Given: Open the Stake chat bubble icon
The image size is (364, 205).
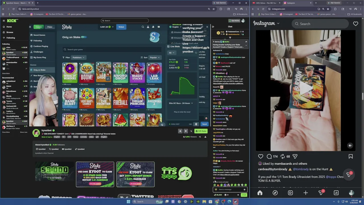Looking at the screenshot, I should (159, 27).
